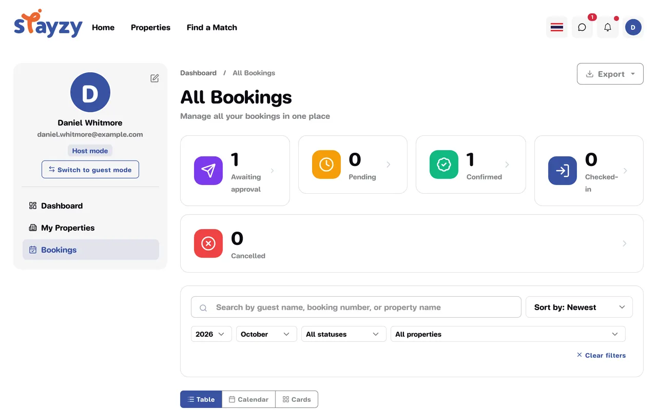Click the Stayzy logo
Image resolution: width=657 pixels, height=410 pixels.
(x=48, y=24)
